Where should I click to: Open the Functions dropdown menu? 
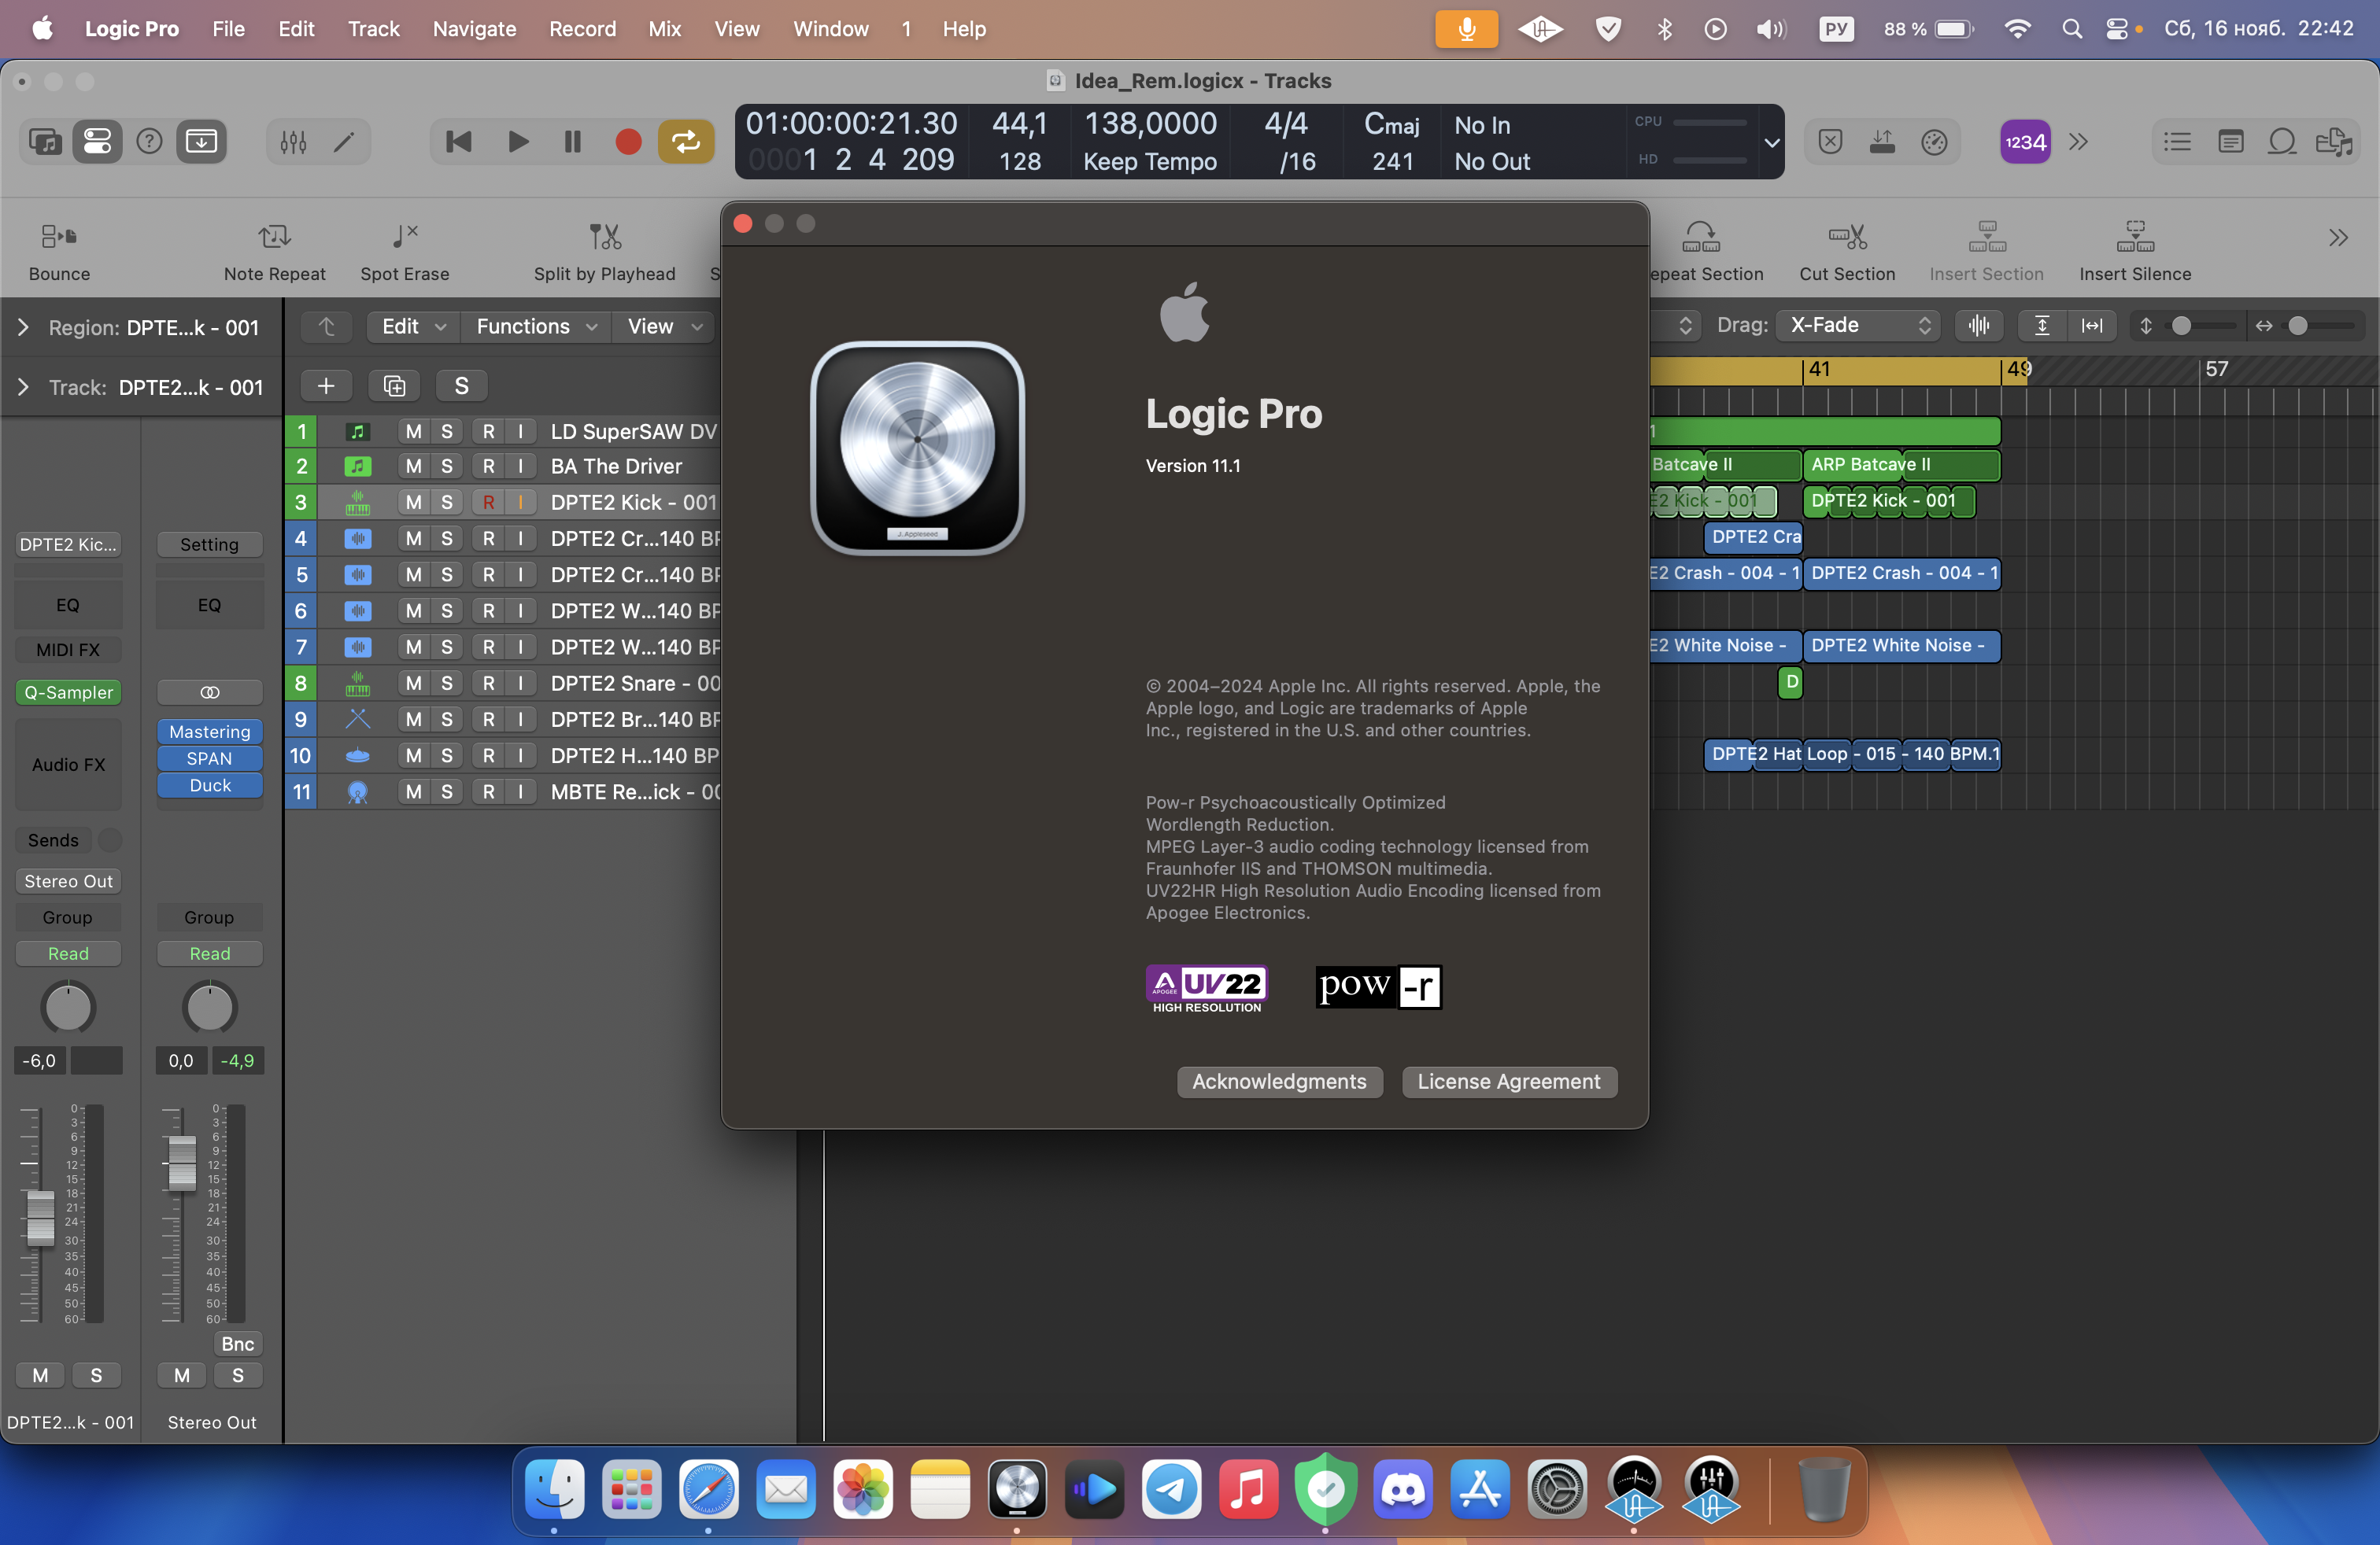pos(536,326)
